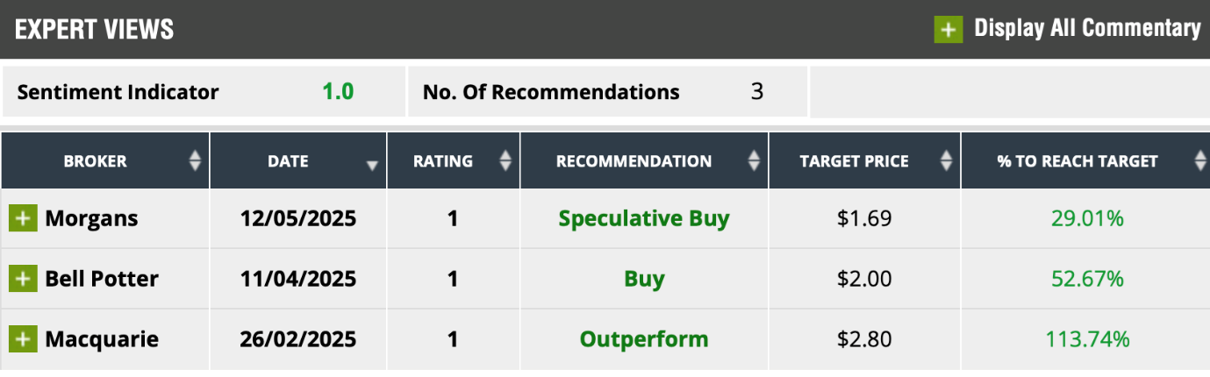This screenshot has height=377, width=1210.
Task: Sort by % To Reach Target arrows
Action: (1200, 161)
